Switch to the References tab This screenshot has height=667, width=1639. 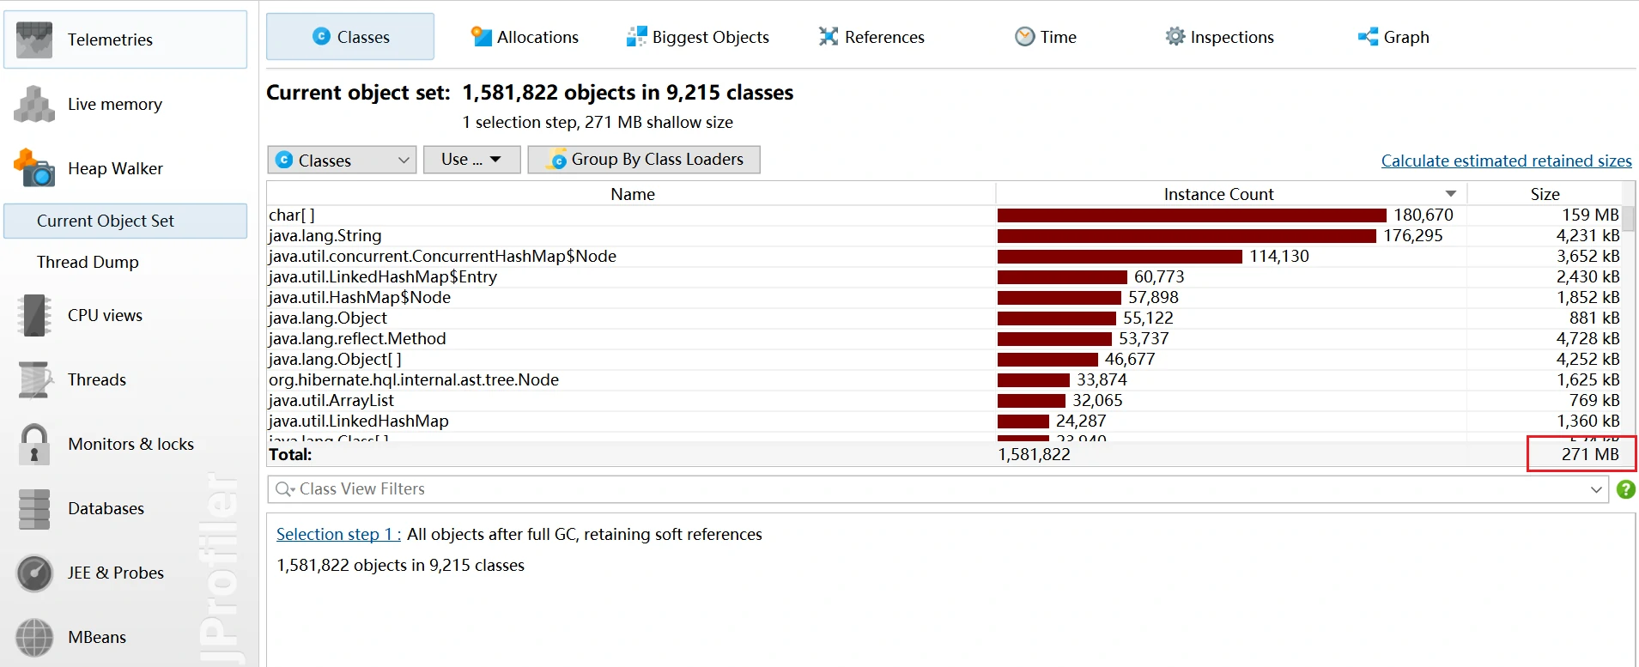pyautogui.click(x=871, y=37)
